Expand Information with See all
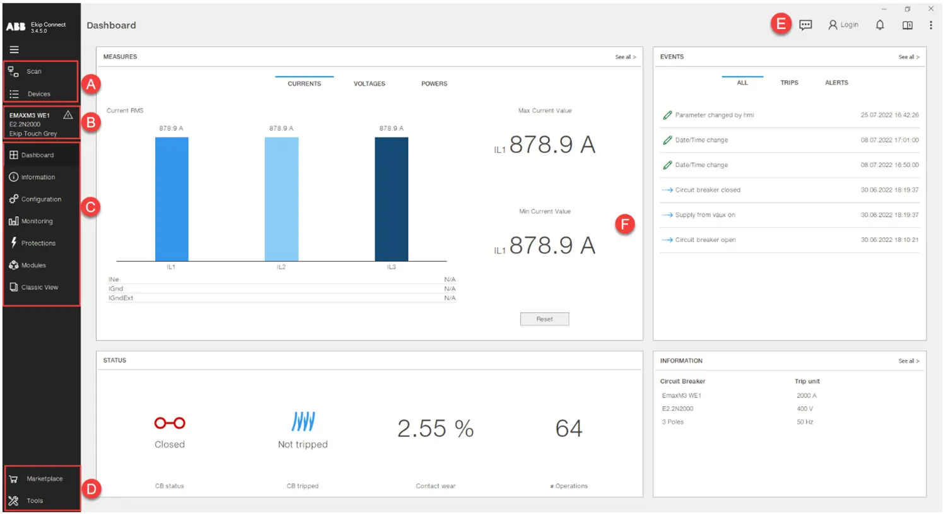The image size is (946, 514). coord(908,361)
